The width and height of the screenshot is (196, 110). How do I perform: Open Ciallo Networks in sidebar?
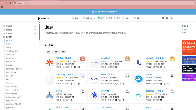coord(12,87)
